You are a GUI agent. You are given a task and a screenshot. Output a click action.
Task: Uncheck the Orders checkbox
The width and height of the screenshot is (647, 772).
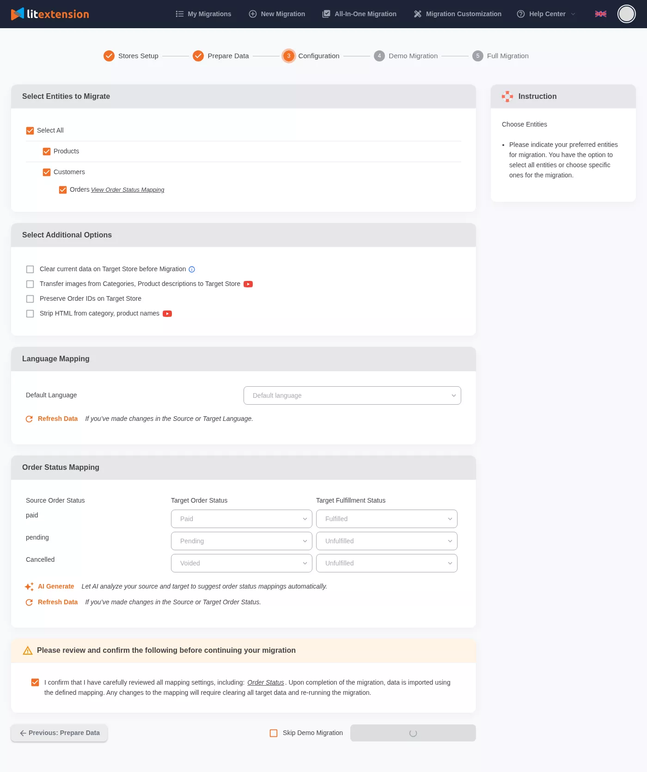coord(63,190)
